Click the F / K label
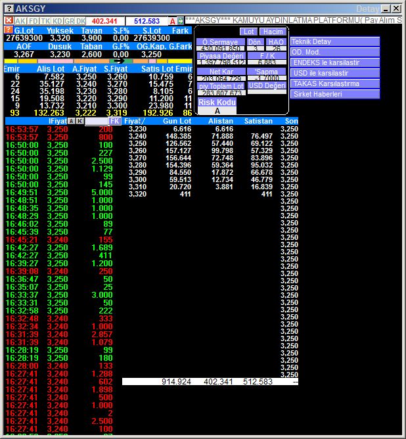This screenshot has height=439, width=406. tap(267, 56)
